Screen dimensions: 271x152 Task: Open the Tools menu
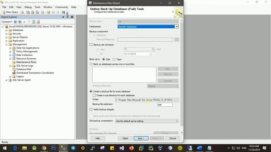(x=37, y=7)
